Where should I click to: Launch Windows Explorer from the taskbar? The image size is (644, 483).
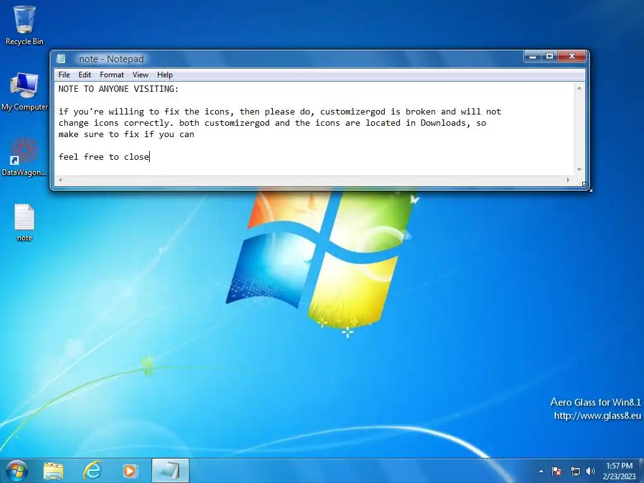(x=53, y=470)
